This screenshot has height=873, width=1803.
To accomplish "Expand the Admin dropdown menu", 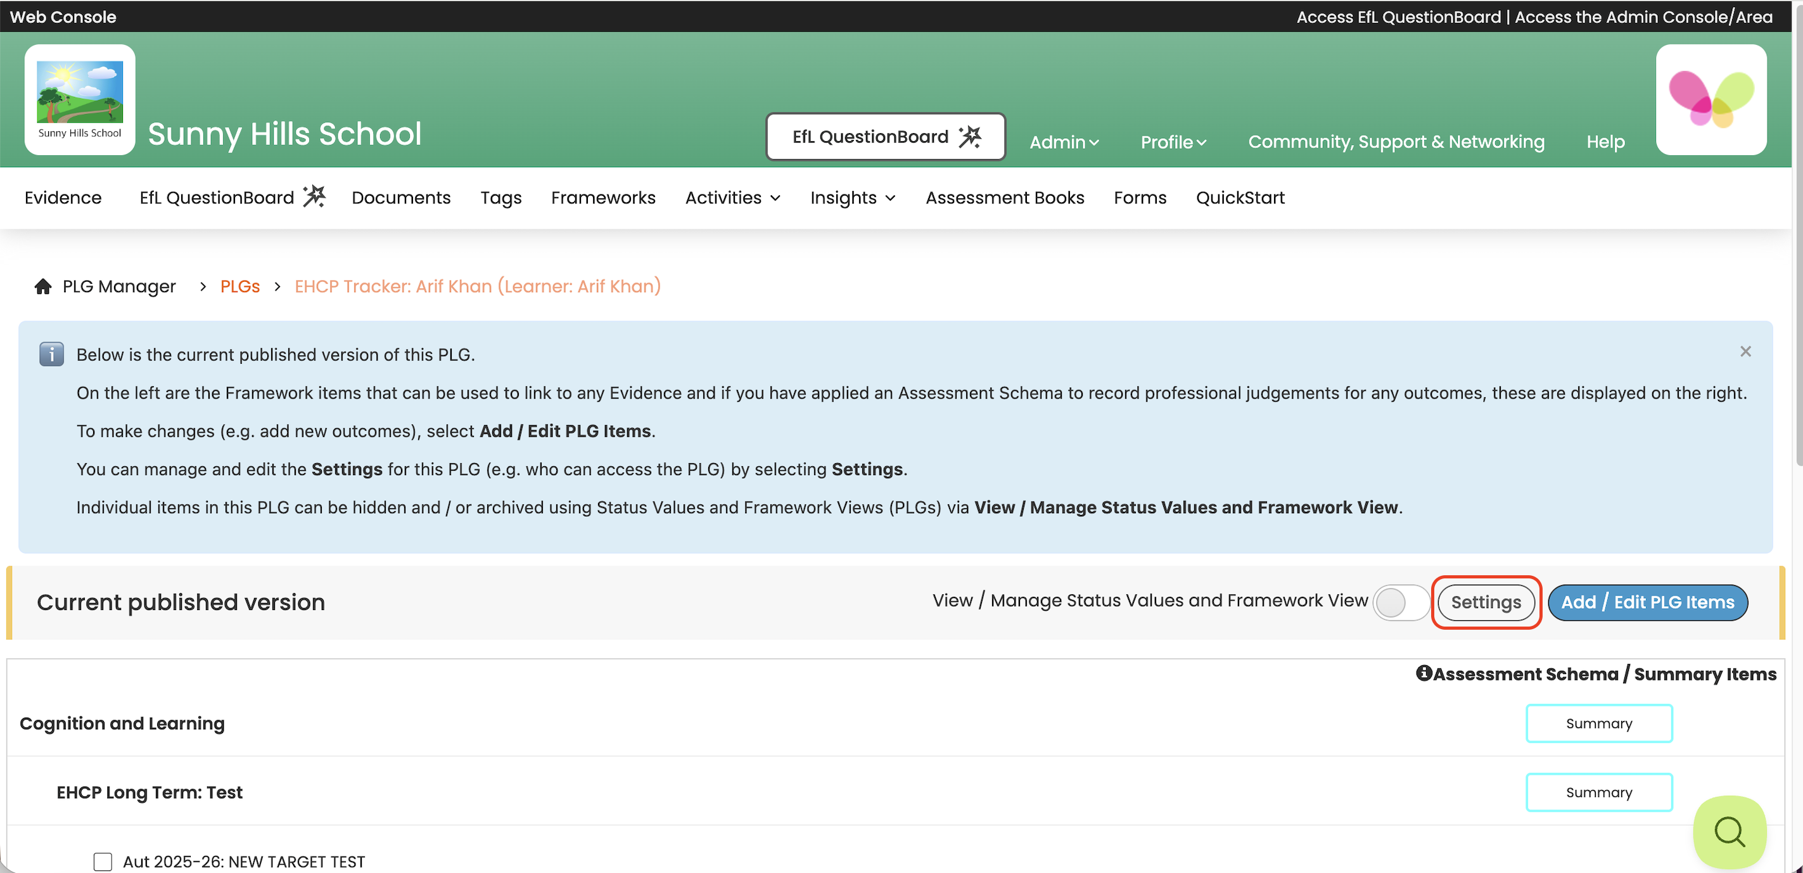I will pyautogui.click(x=1063, y=142).
